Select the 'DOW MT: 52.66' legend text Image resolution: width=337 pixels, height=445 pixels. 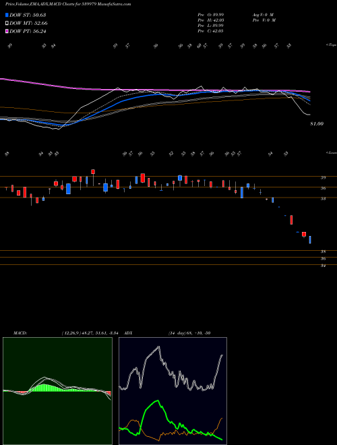tap(28, 24)
